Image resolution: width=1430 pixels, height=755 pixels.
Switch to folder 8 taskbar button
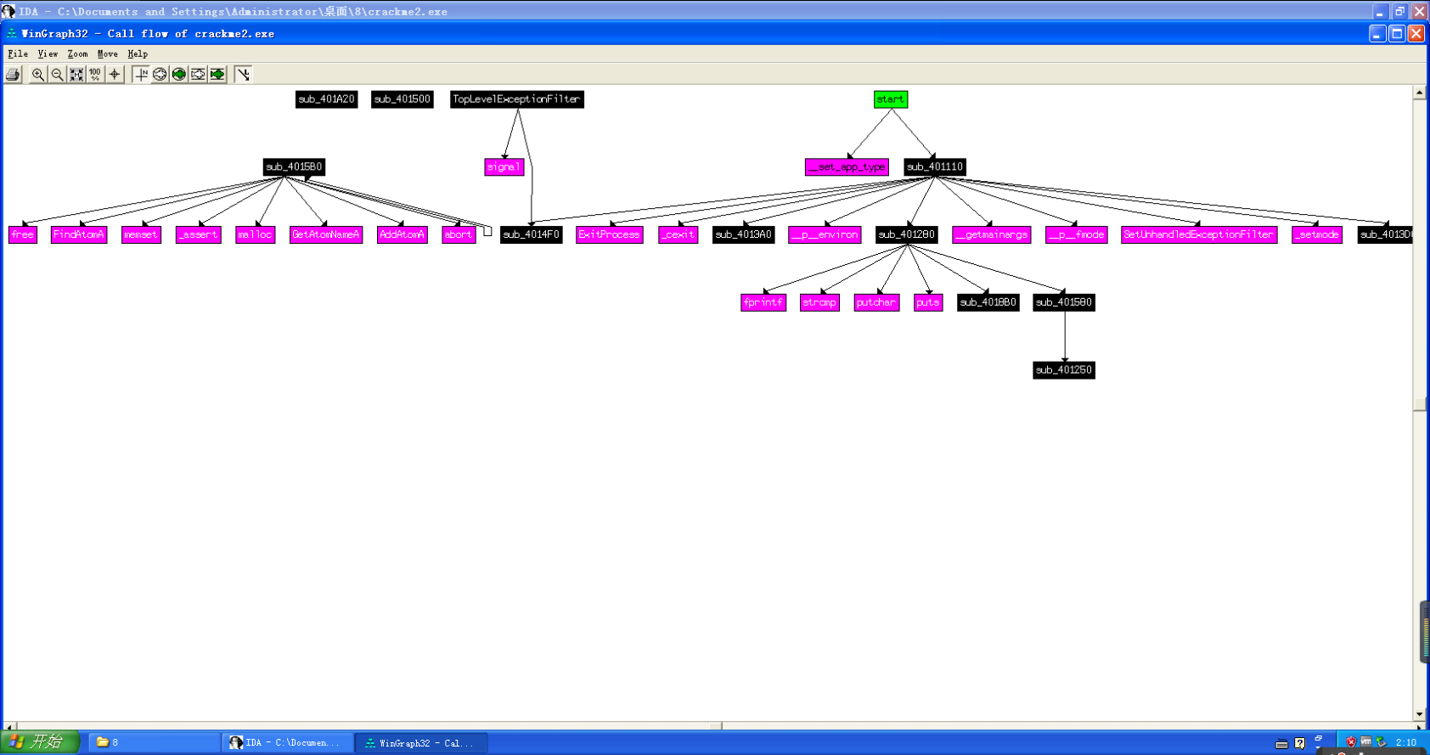153,742
